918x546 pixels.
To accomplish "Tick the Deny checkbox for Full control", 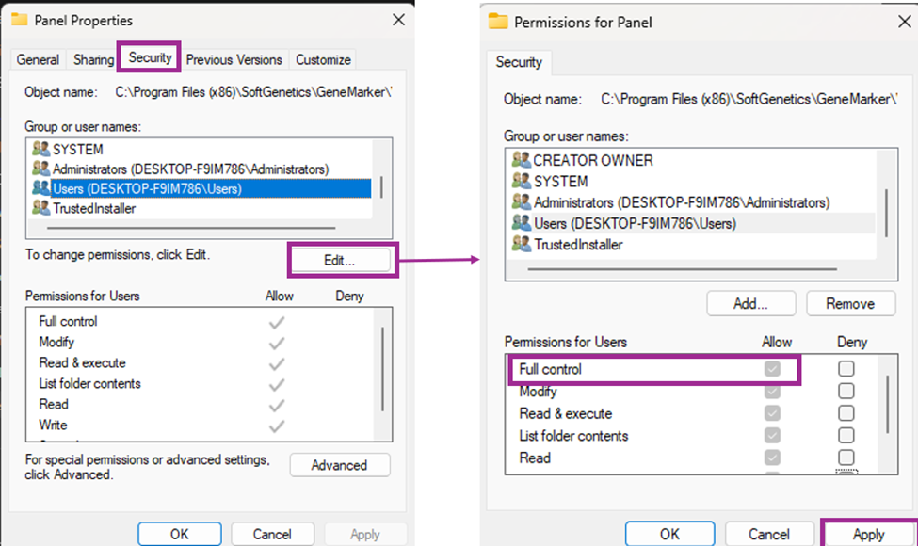I will coord(846,369).
